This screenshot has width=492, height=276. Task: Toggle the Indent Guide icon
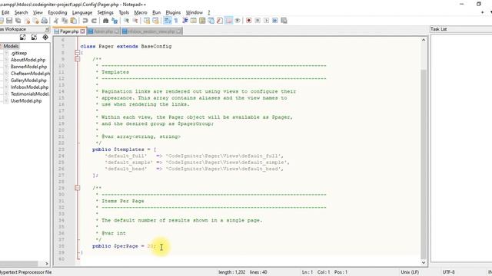click(x=185, y=21)
